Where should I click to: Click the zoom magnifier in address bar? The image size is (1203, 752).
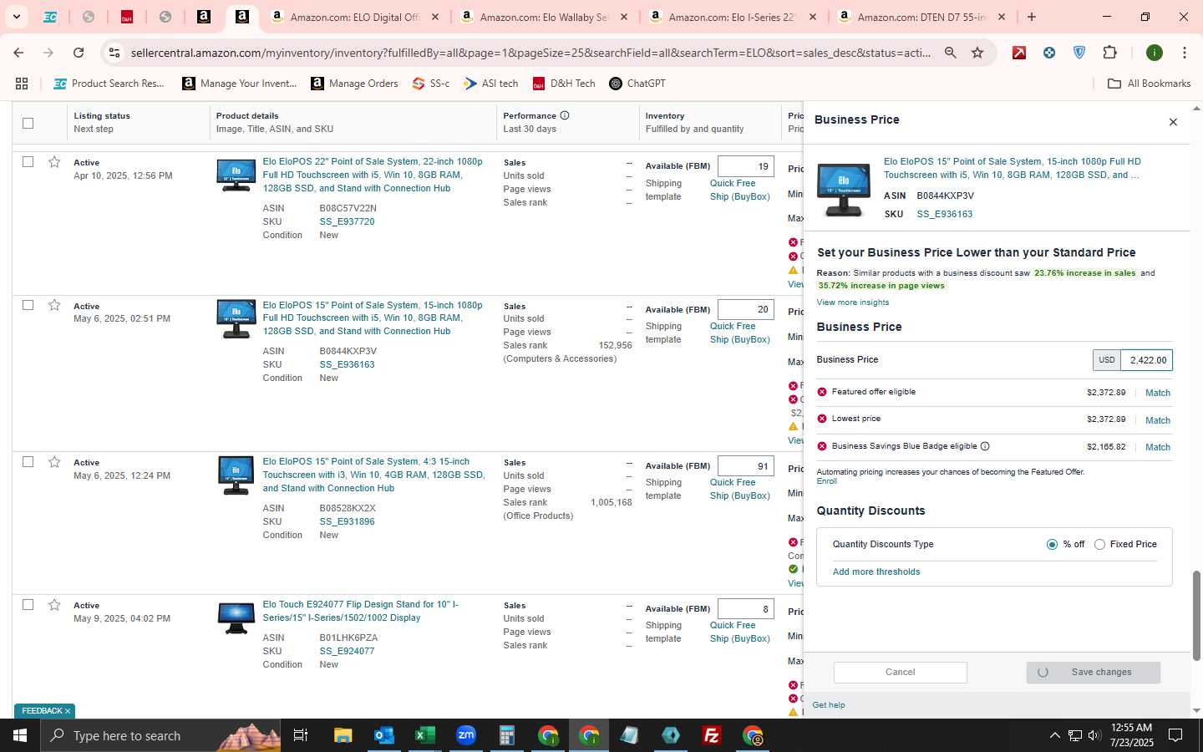[x=951, y=53]
